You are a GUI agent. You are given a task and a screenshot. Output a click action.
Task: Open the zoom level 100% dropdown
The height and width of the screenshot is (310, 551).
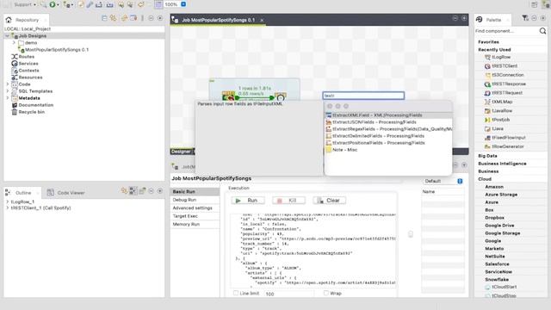pyautogui.click(x=183, y=4)
